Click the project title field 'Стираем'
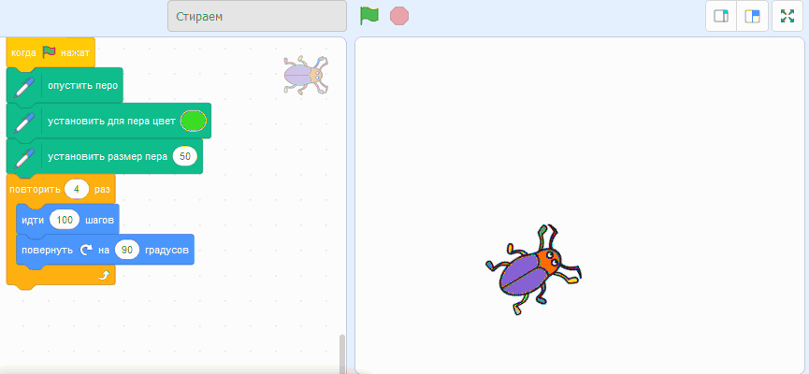Screen dimensions: 809x374 coord(256,16)
